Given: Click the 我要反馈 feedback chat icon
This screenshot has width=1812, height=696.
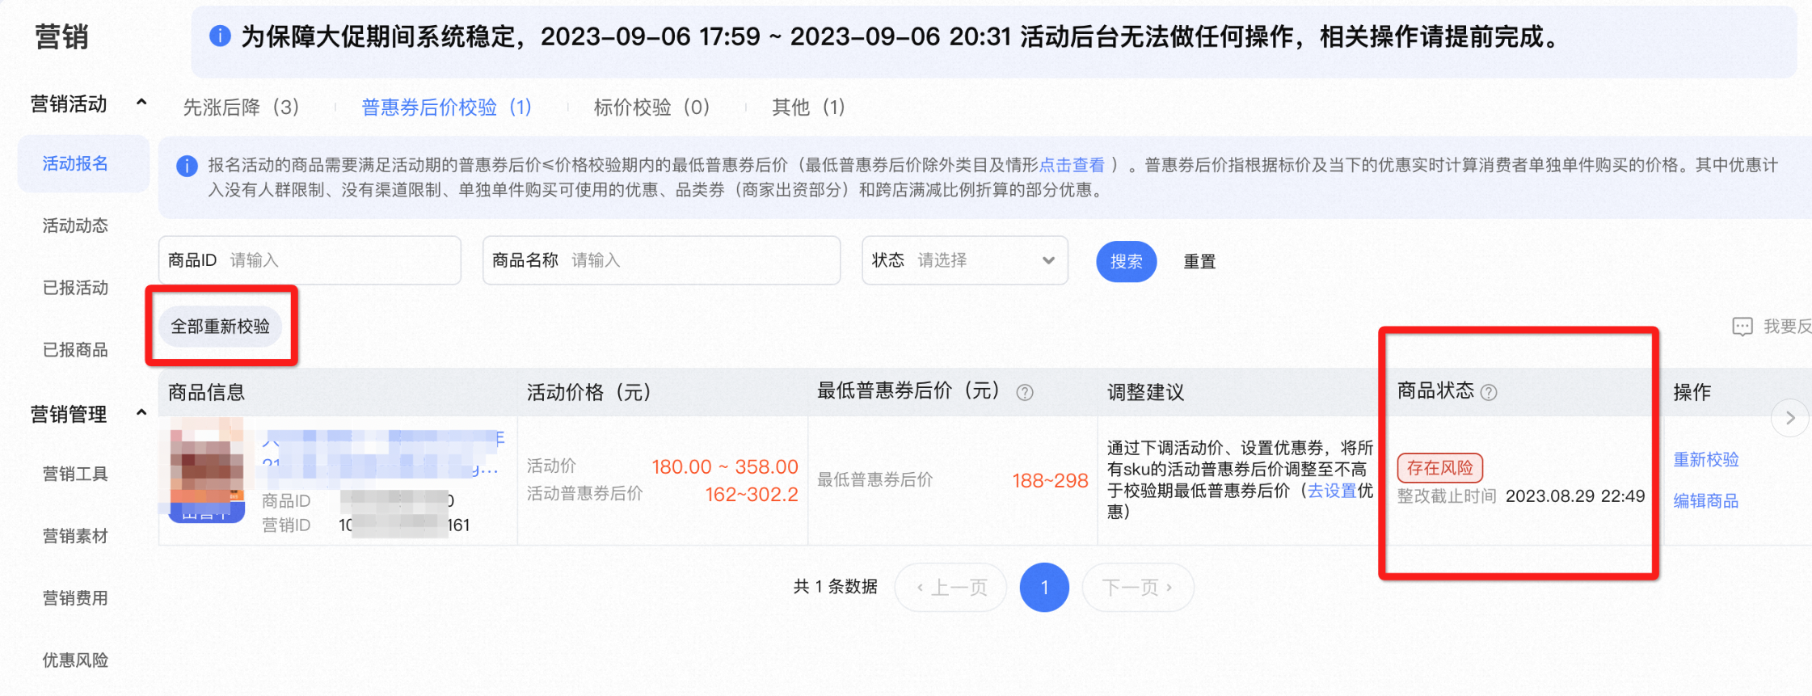Looking at the screenshot, I should 1742,327.
